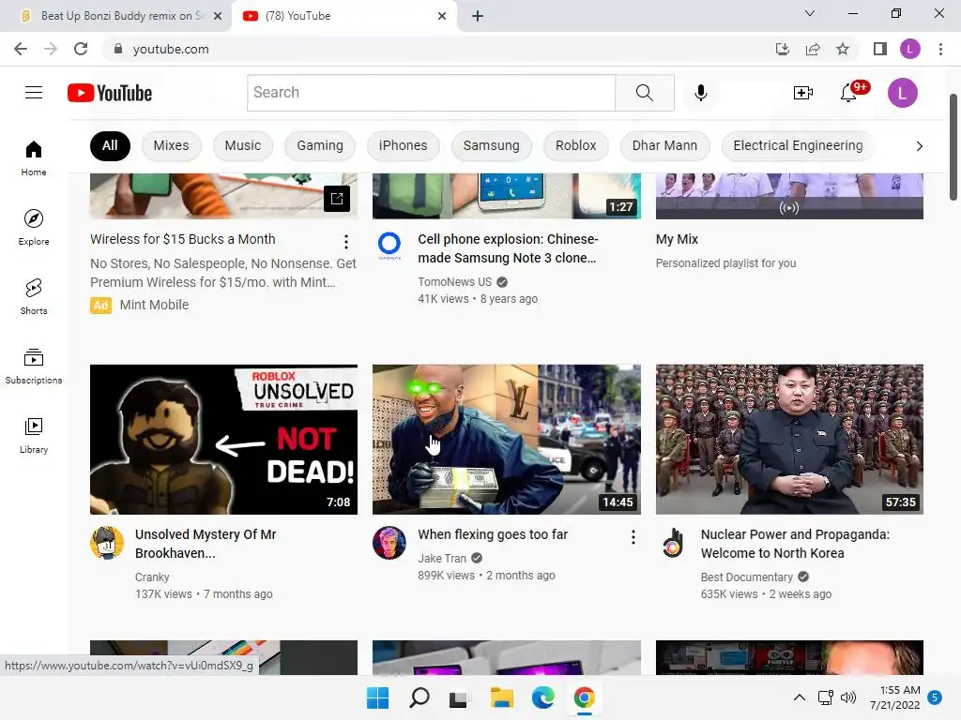
Task: Select the Music filter chip
Action: [243, 145]
